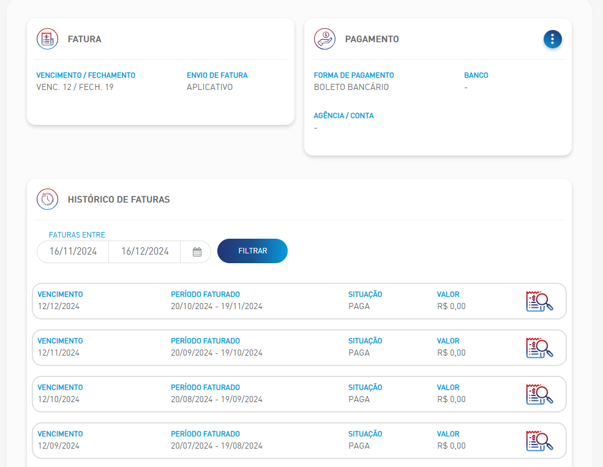Click R$ 0,00 value of 12/09/2024 invoice
This screenshot has height=467, width=603.
451,446
